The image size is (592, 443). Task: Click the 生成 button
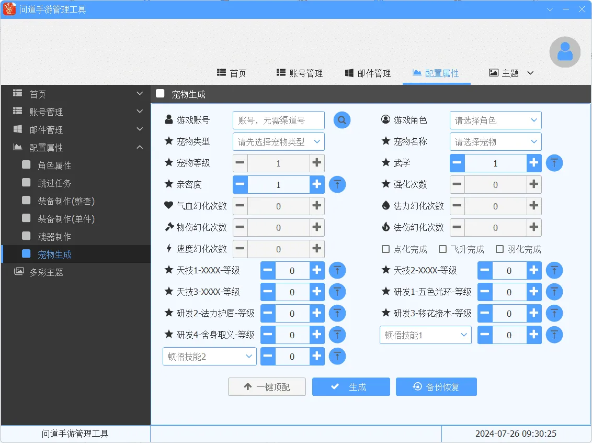point(351,386)
